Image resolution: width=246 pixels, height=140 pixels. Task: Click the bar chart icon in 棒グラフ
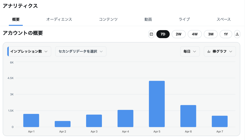coord(209,51)
